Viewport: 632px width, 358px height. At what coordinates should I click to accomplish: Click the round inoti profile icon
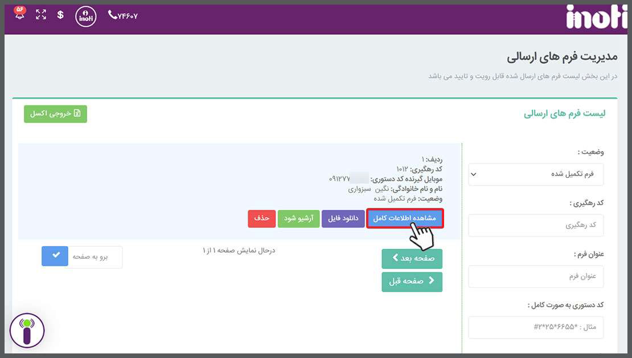tap(86, 16)
